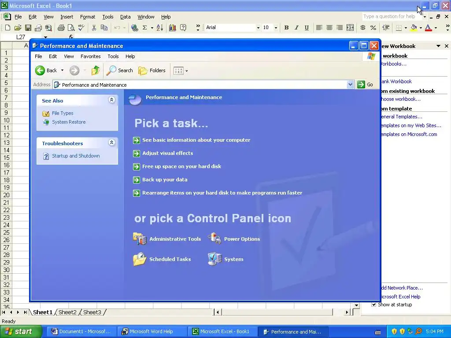Open the Insert menu in Excel
This screenshot has width=451, height=338.
coord(67,17)
